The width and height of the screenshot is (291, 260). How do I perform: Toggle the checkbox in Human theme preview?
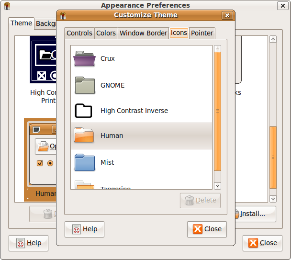(40, 163)
